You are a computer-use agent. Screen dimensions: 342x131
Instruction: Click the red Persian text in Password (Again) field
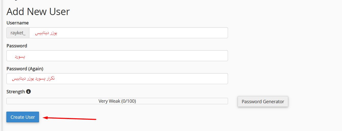pos(33,79)
